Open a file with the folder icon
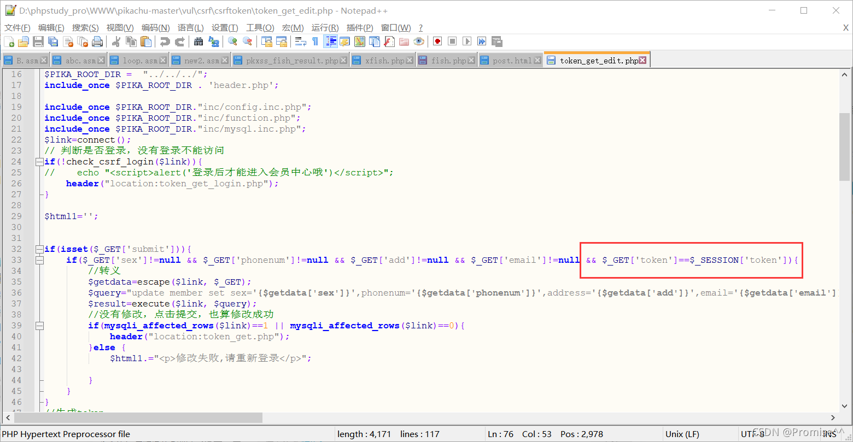 (x=24, y=42)
